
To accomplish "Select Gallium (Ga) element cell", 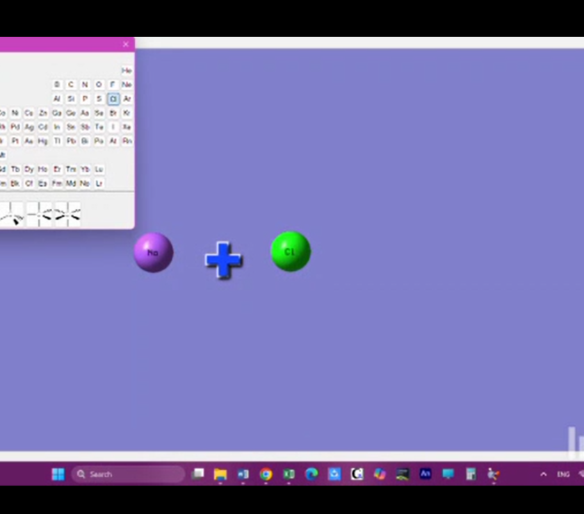I will coord(57,113).
